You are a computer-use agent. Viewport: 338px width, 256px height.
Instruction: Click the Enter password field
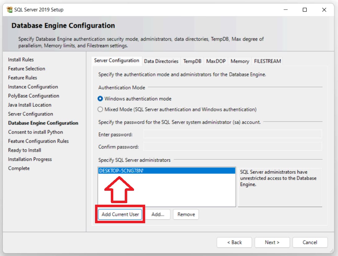click(x=232, y=134)
